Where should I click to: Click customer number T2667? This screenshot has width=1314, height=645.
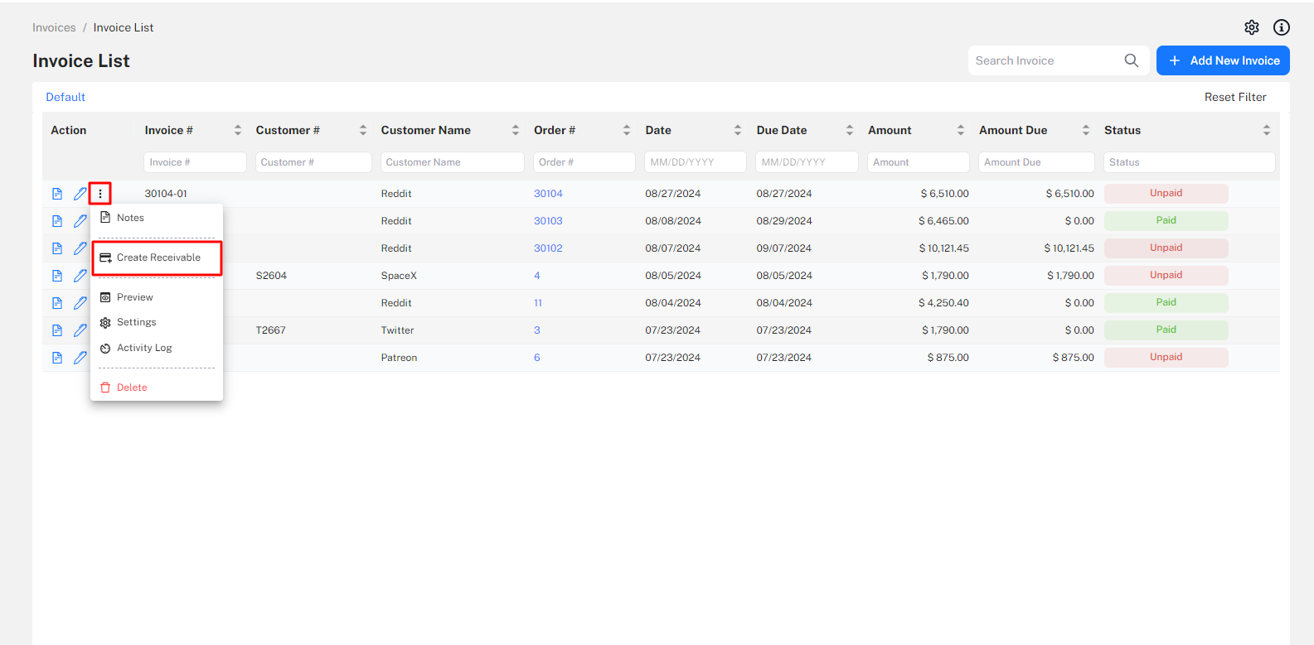[x=270, y=330]
